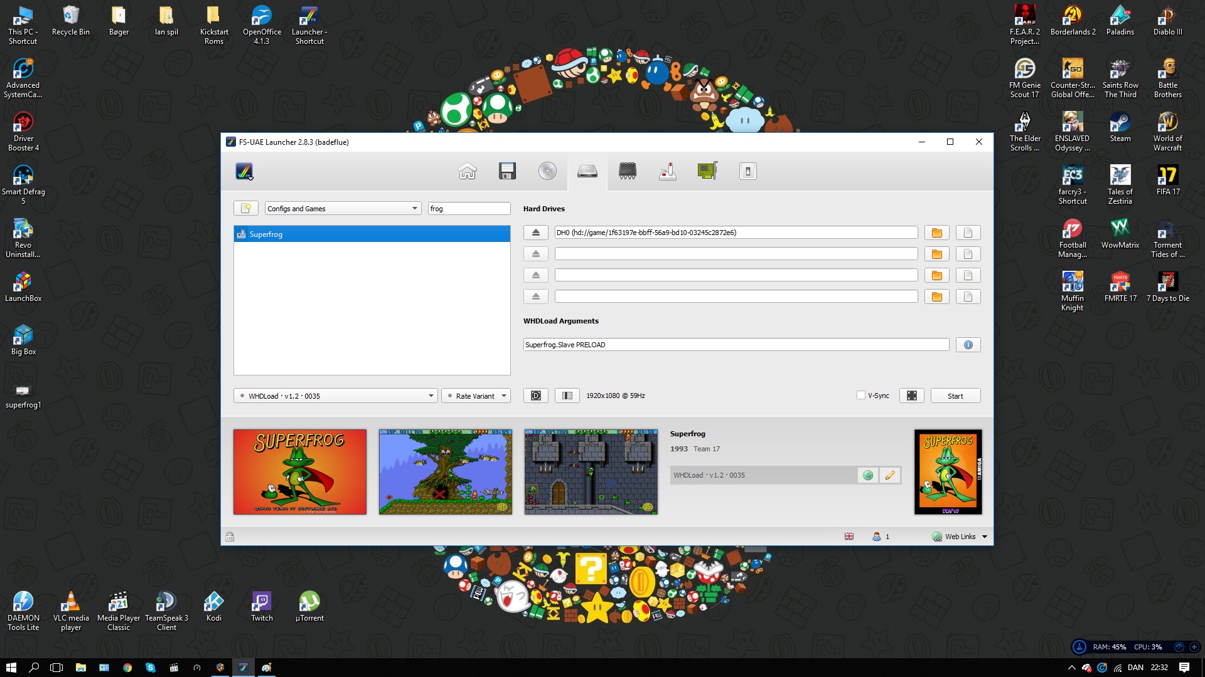The height and width of the screenshot is (677, 1205).
Task: Browse file for the second hard drive
Action: tap(968, 254)
